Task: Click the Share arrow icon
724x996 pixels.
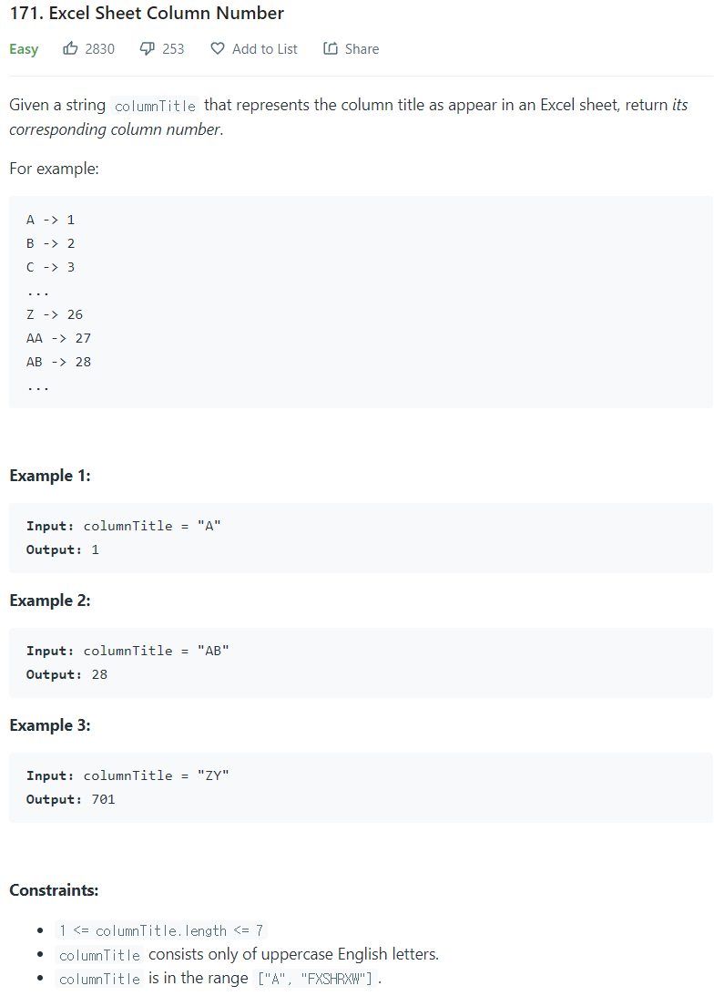Action: (331, 48)
